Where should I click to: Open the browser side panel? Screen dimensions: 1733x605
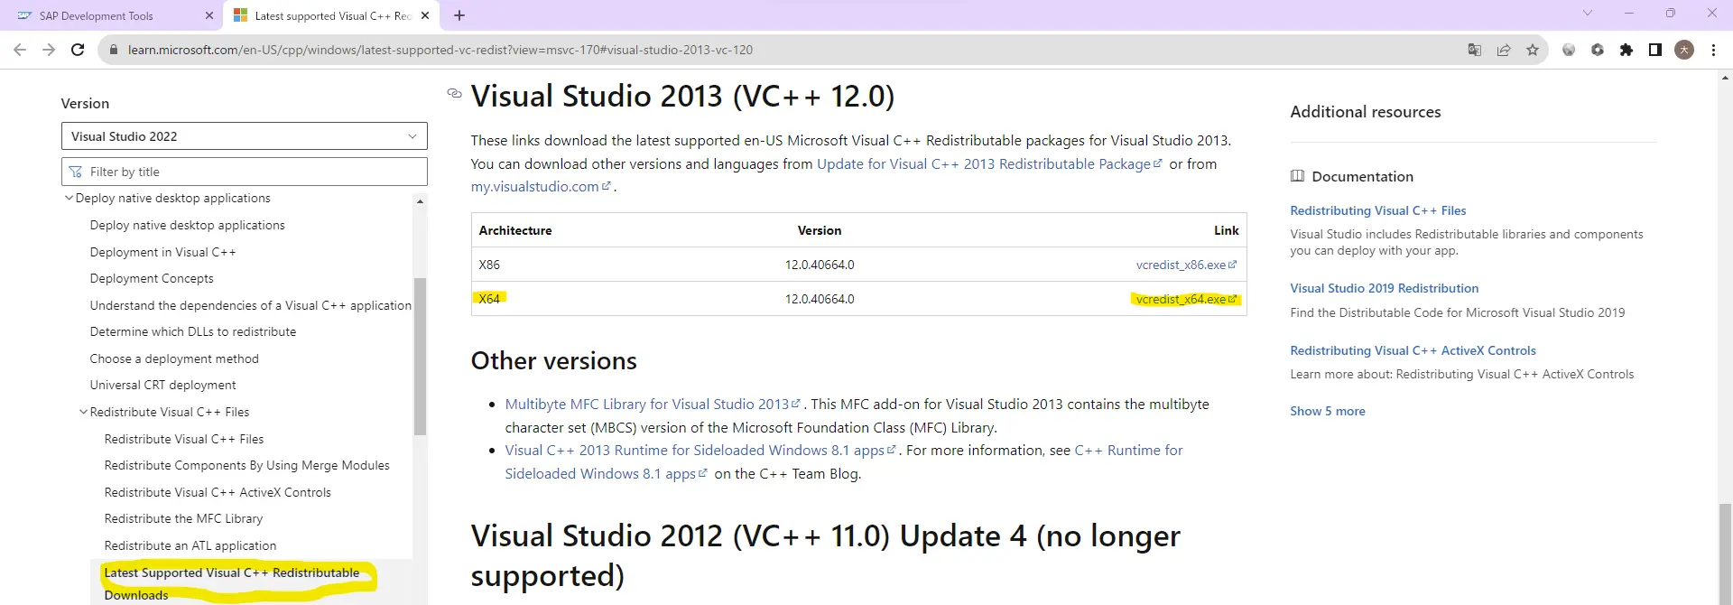pyautogui.click(x=1655, y=50)
